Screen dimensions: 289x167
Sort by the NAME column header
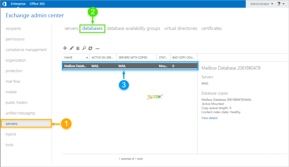(x=75, y=57)
